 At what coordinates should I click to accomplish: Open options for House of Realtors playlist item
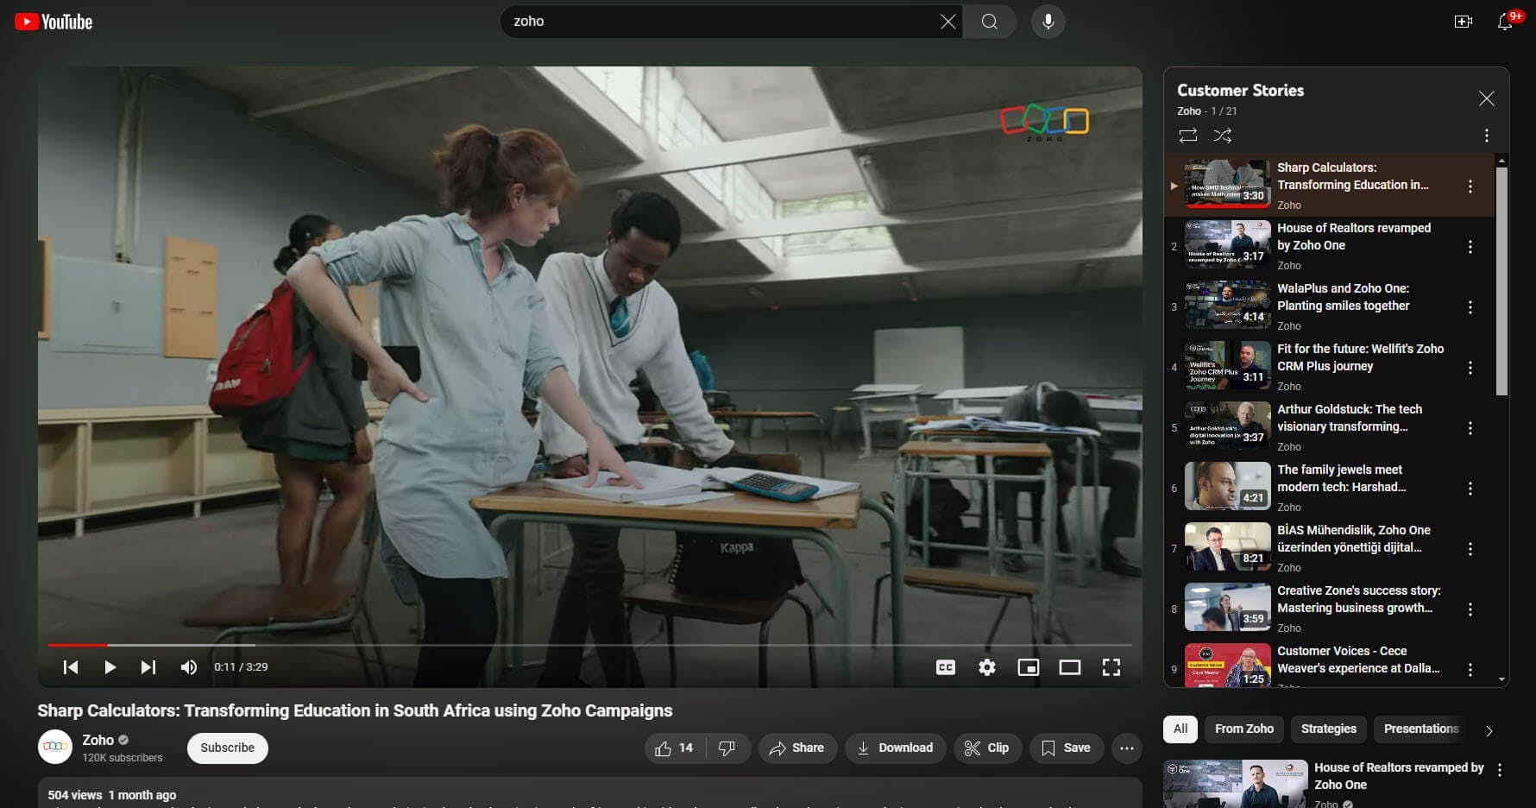click(x=1470, y=247)
